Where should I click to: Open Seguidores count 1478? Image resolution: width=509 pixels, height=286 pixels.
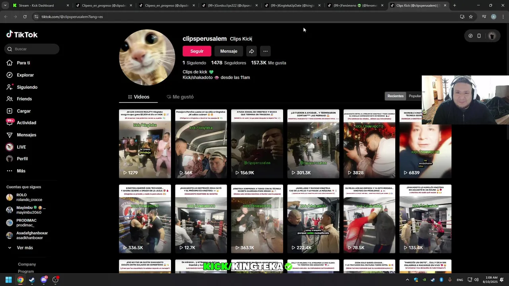[229, 63]
